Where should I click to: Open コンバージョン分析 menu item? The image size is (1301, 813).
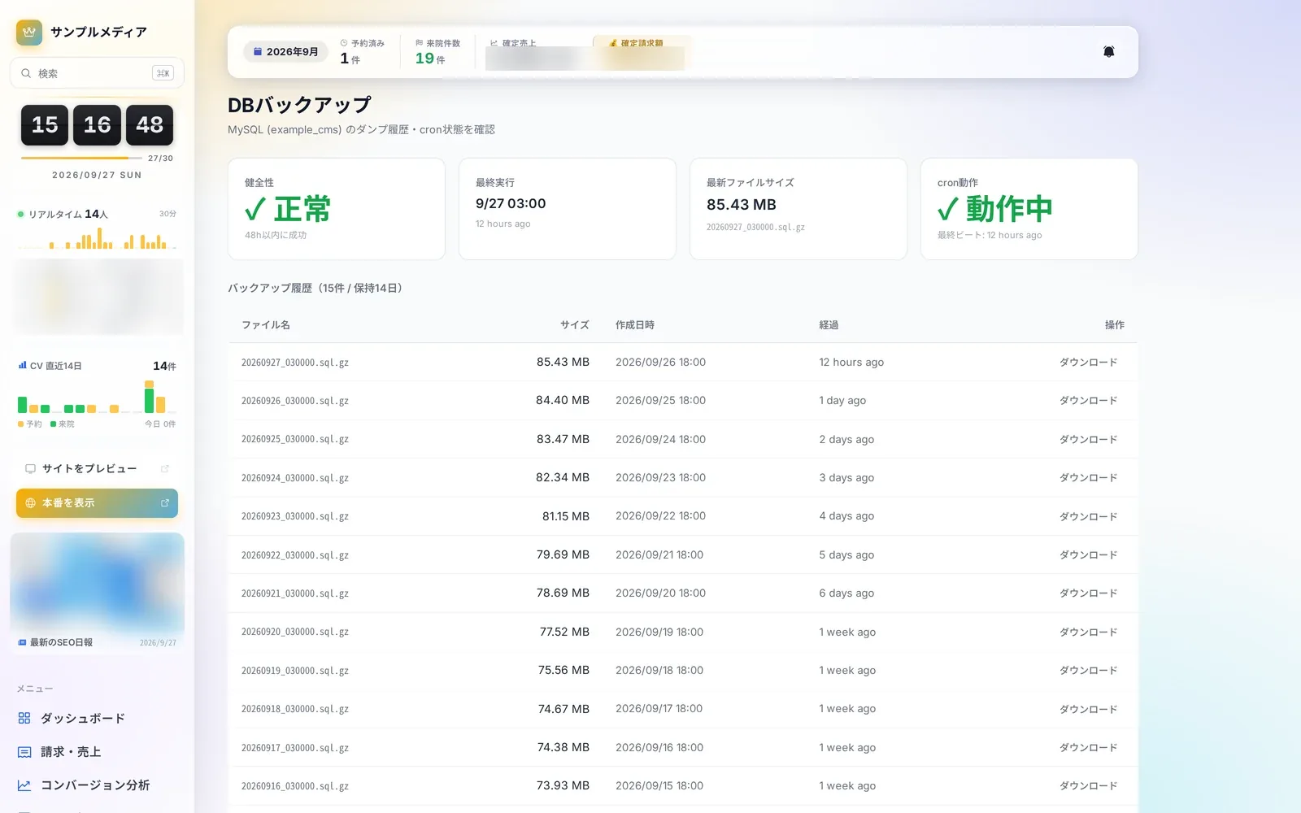pos(97,785)
